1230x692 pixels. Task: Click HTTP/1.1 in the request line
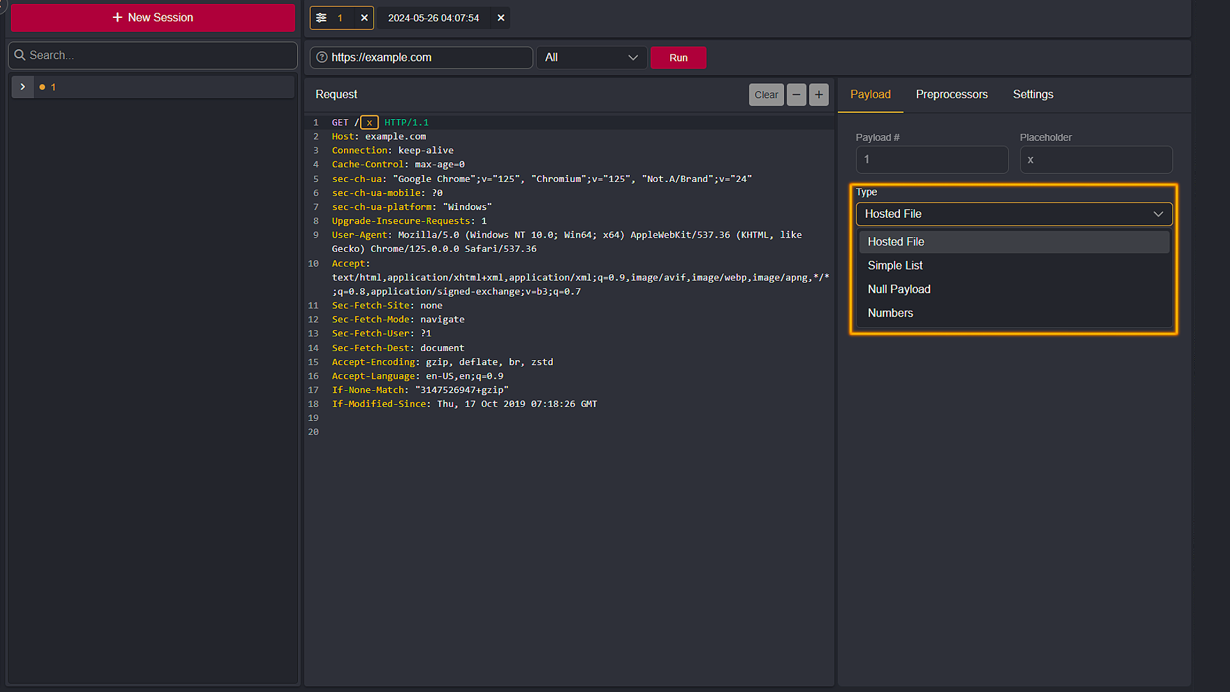[x=406, y=122]
